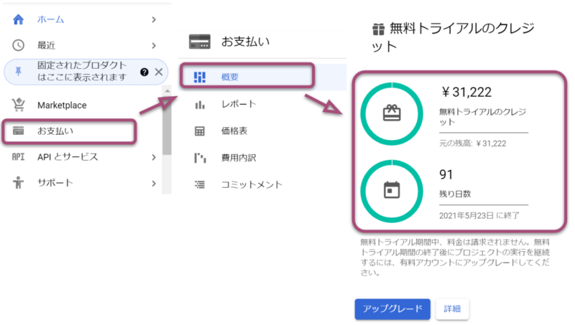
Task: Click the bar chart icon beside レポート
Action: 200,105
